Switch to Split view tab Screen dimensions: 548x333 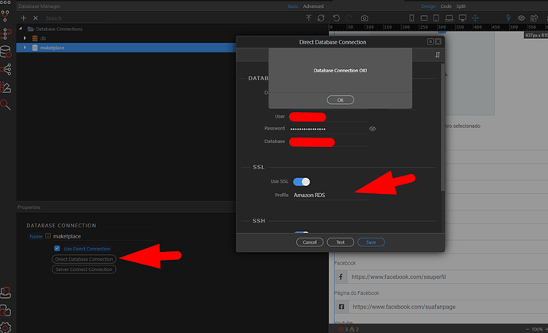tap(461, 6)
